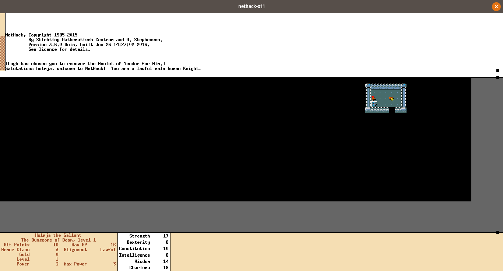
Task: Click the doorway gap in bottom wall
Action: 392,110
